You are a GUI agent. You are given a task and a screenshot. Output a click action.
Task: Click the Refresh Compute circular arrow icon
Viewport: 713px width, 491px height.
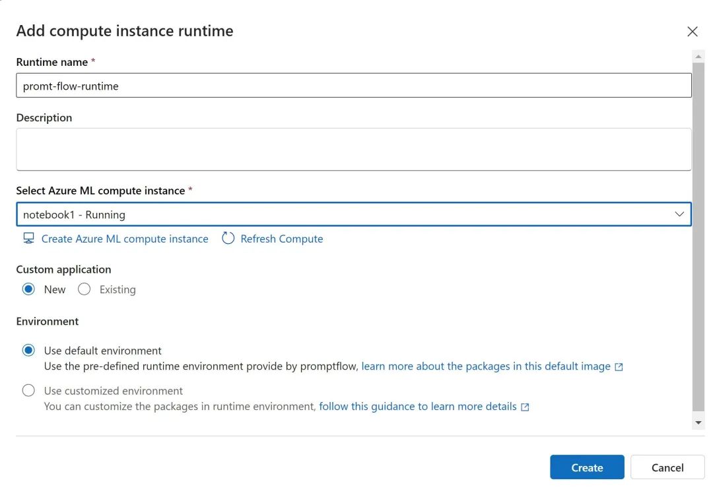click(228, 239)
